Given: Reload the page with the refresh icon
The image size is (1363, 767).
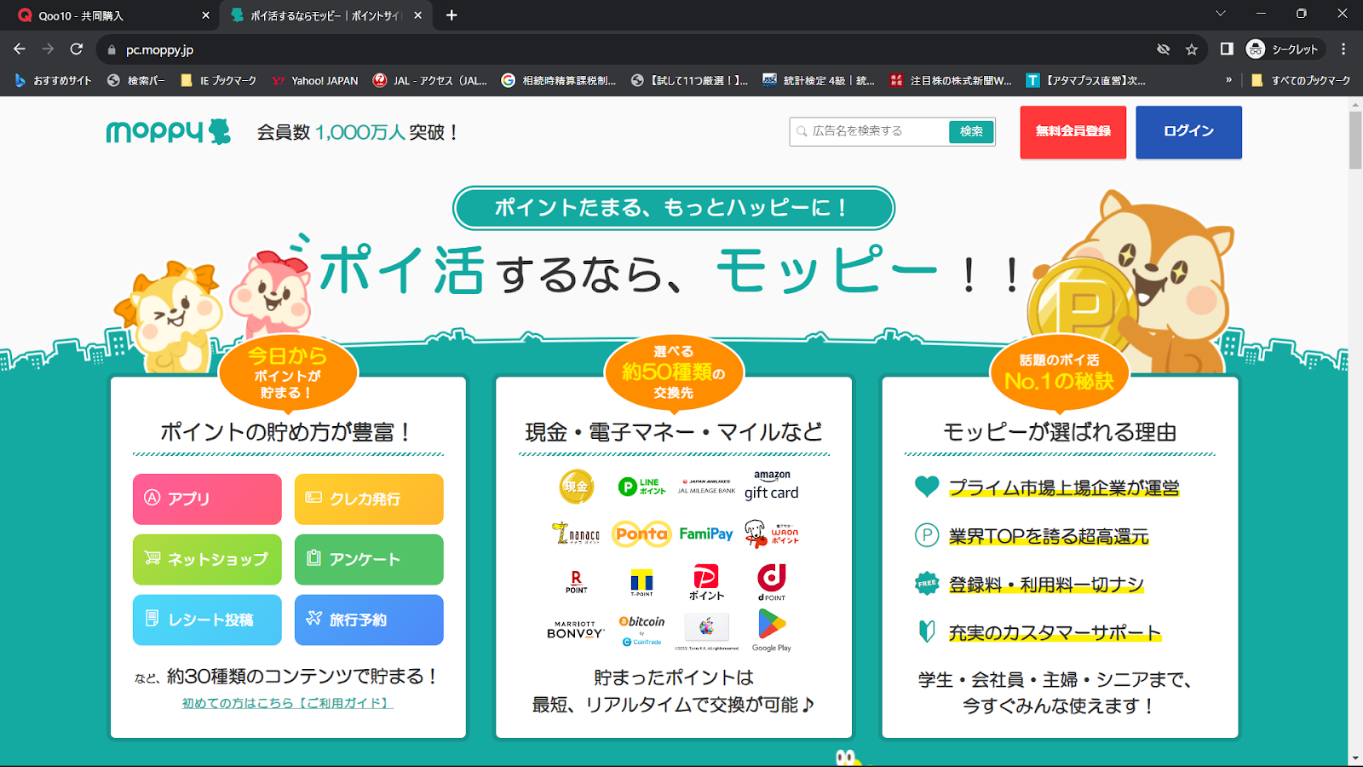Looking at the screenshot, I should (x=77, y=49).
